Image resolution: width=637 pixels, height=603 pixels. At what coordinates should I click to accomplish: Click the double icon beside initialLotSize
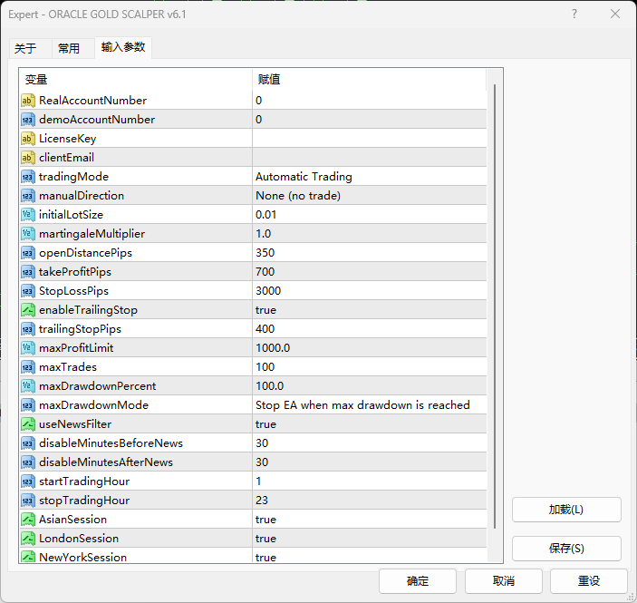pos(27,215)
